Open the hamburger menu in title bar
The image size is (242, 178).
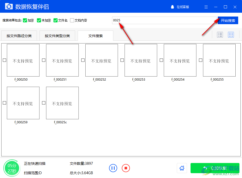point(206,7)
